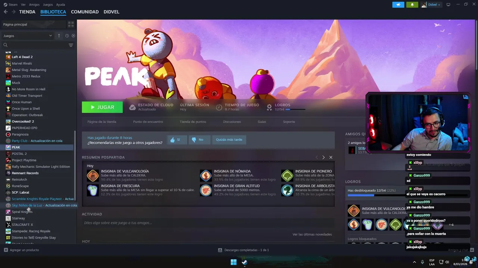Click the add product plus icon
The height and width of the screenshot is (268, 478).
click(6, 250)
